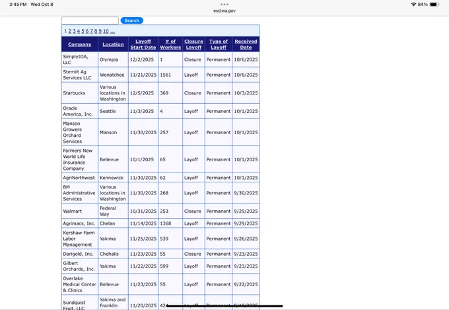Screen dimensions: 449x310
Task: Open the next pages ellipsis link
Action: coord(112,31)
